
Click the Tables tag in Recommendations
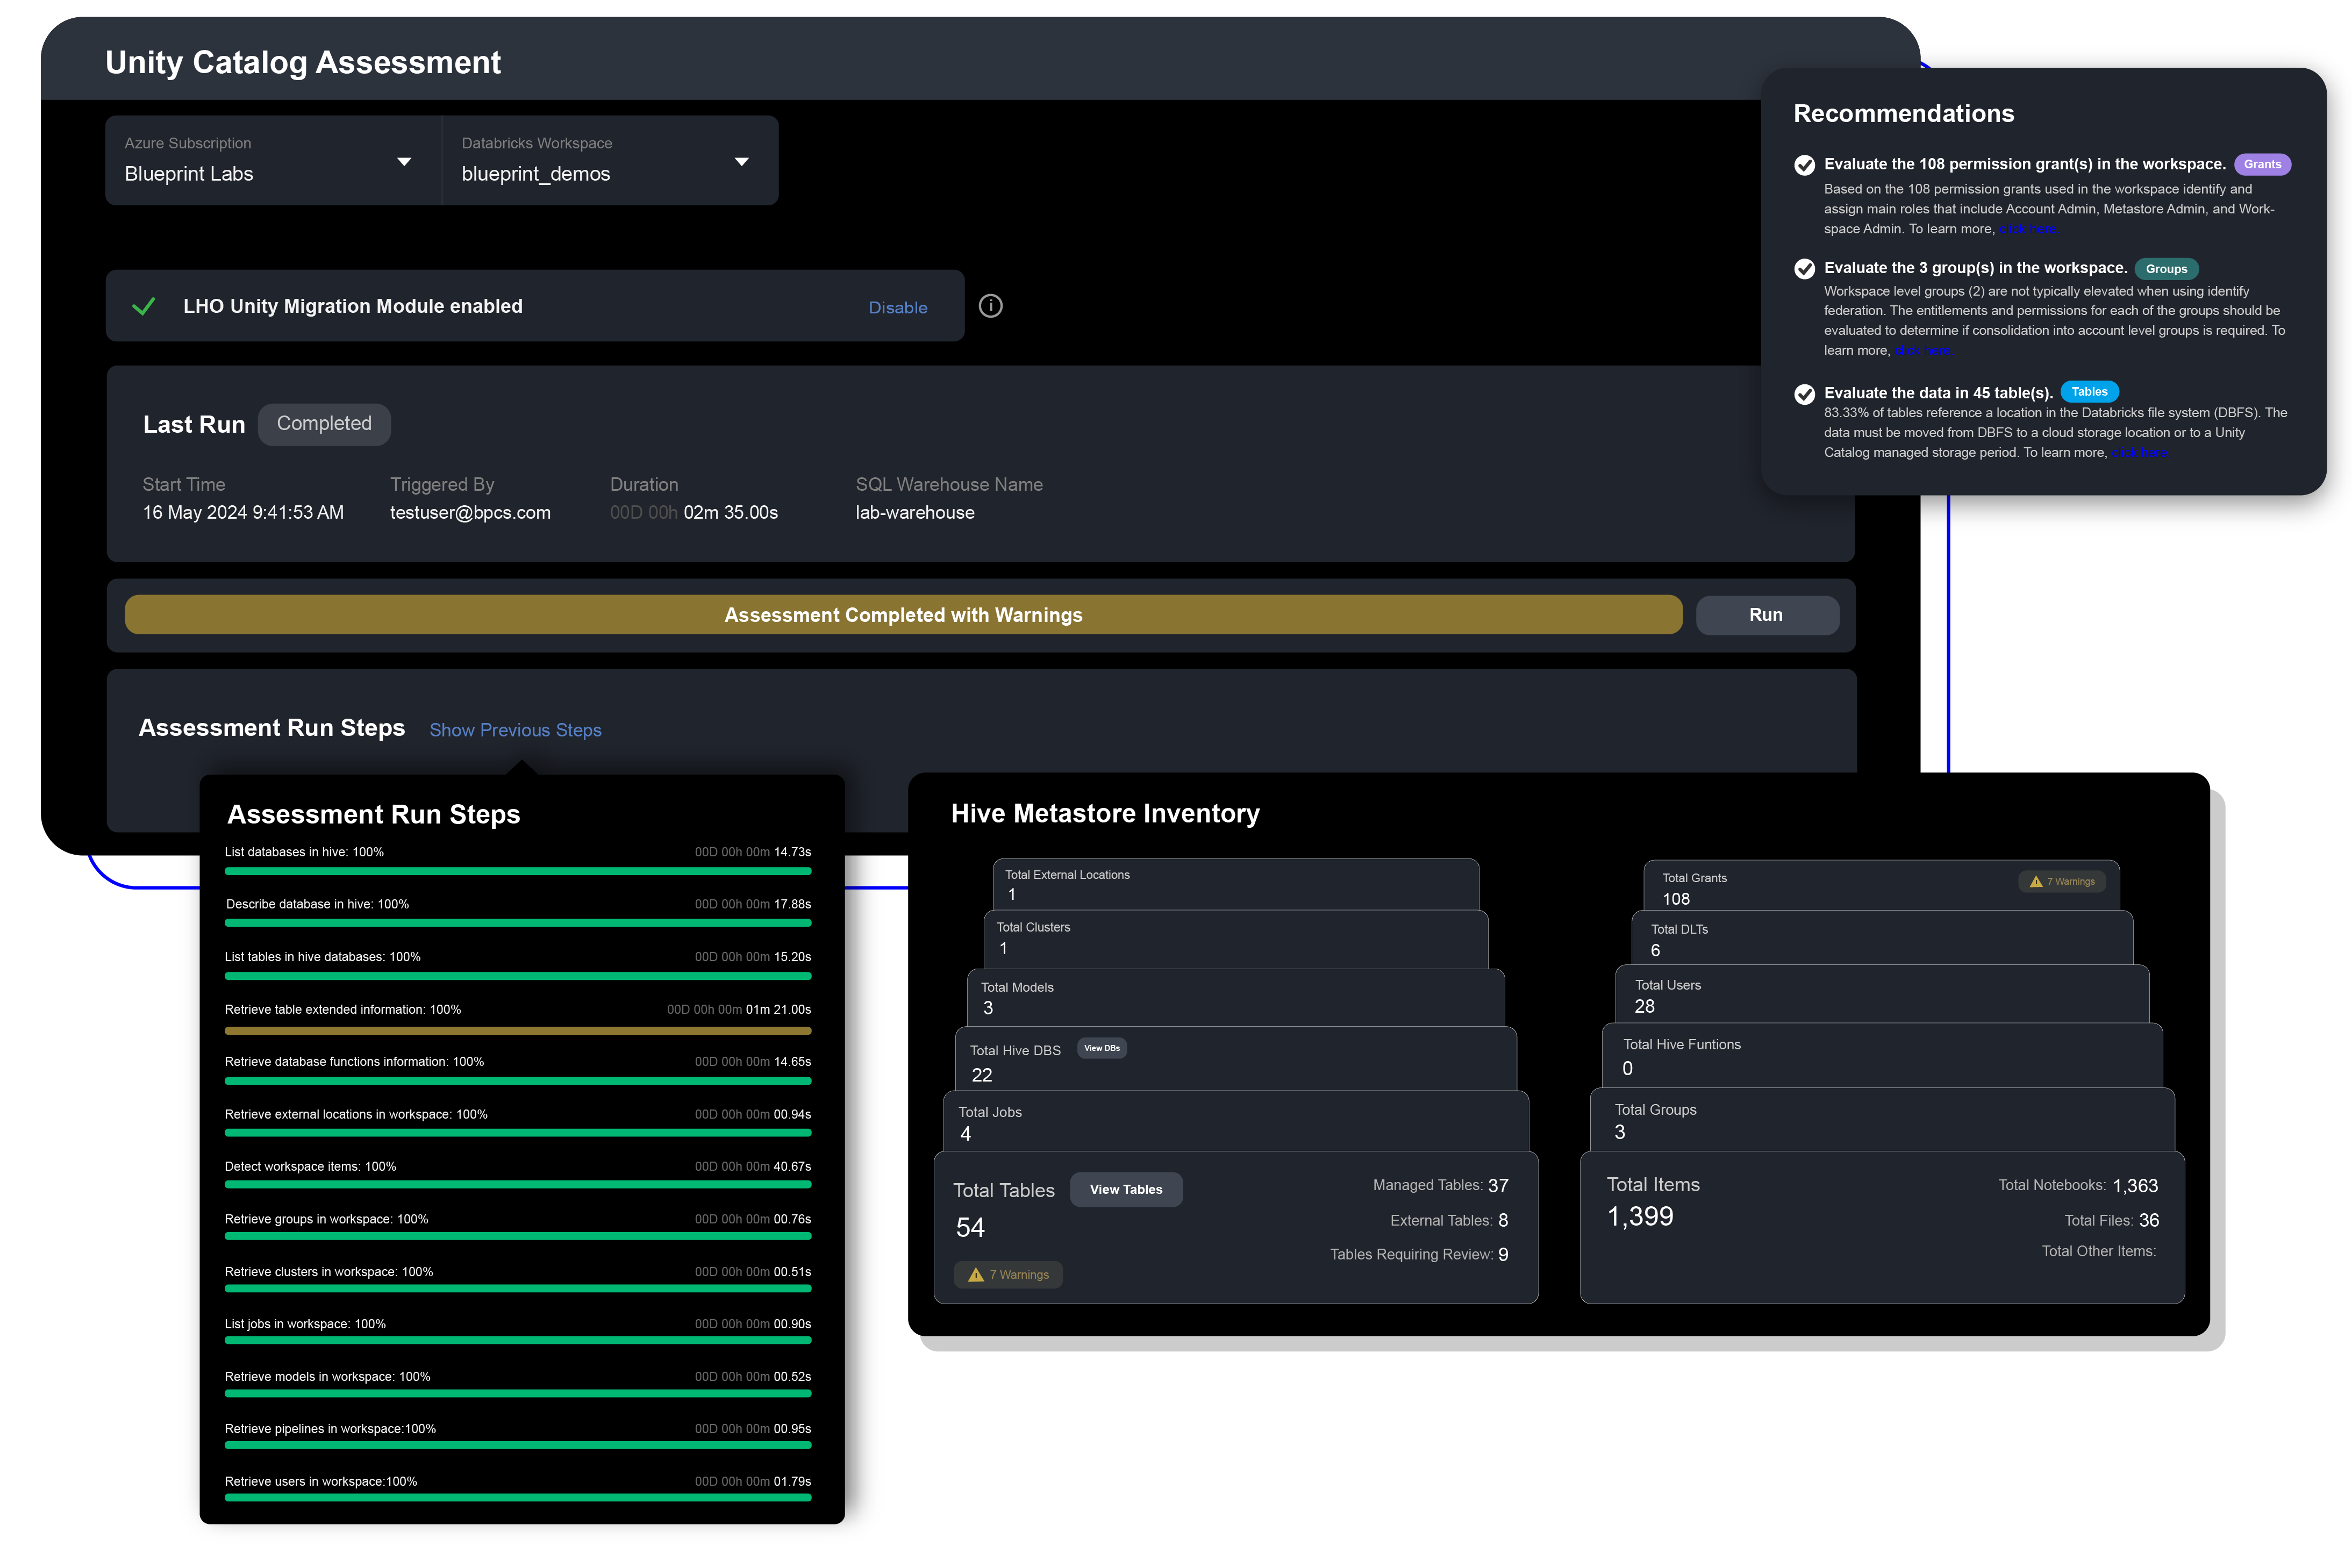[x=2089, y=392]
